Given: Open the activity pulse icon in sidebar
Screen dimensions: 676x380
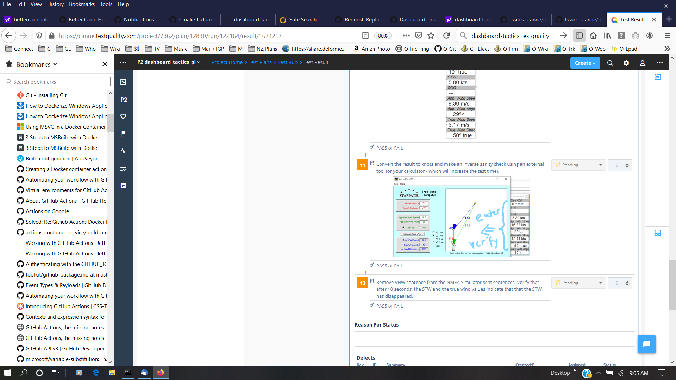Looking at the screenshot, I should pos(123,151).
